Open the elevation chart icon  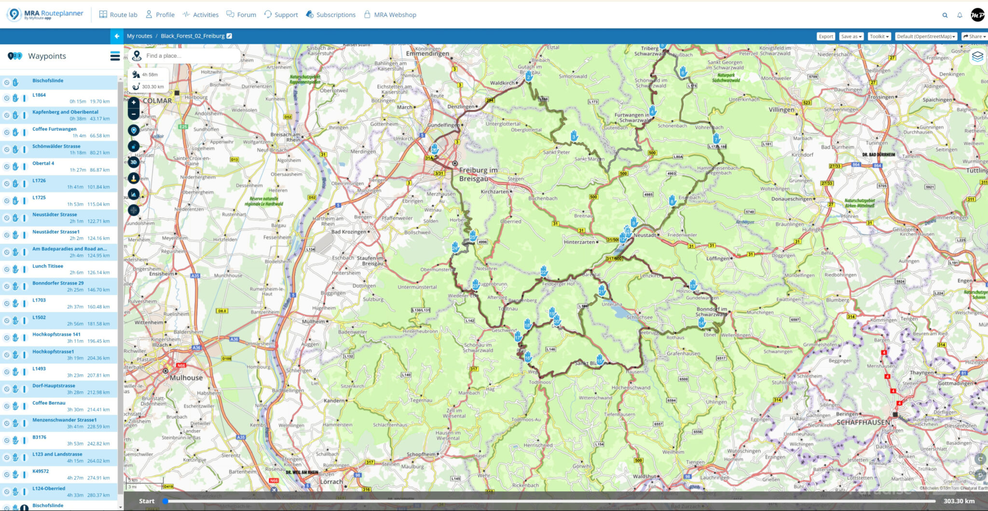tap(133, 194)
